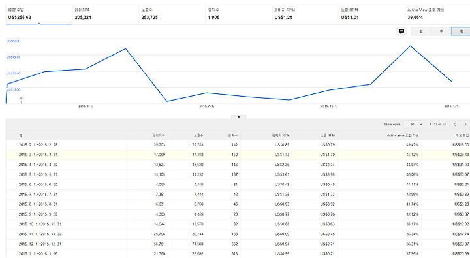Click row 2015. 4. 1.~2015. 4. 30.
This screenshot has height=258, width=470.
(x=238, y=165)
